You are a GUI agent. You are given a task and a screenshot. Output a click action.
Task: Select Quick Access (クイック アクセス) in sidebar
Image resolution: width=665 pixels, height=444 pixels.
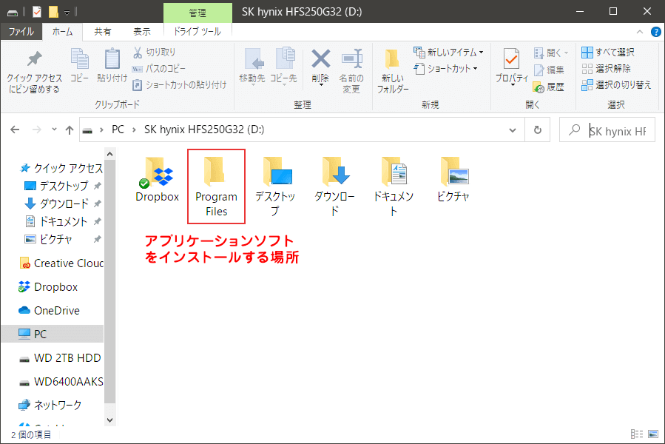[61, 169]
